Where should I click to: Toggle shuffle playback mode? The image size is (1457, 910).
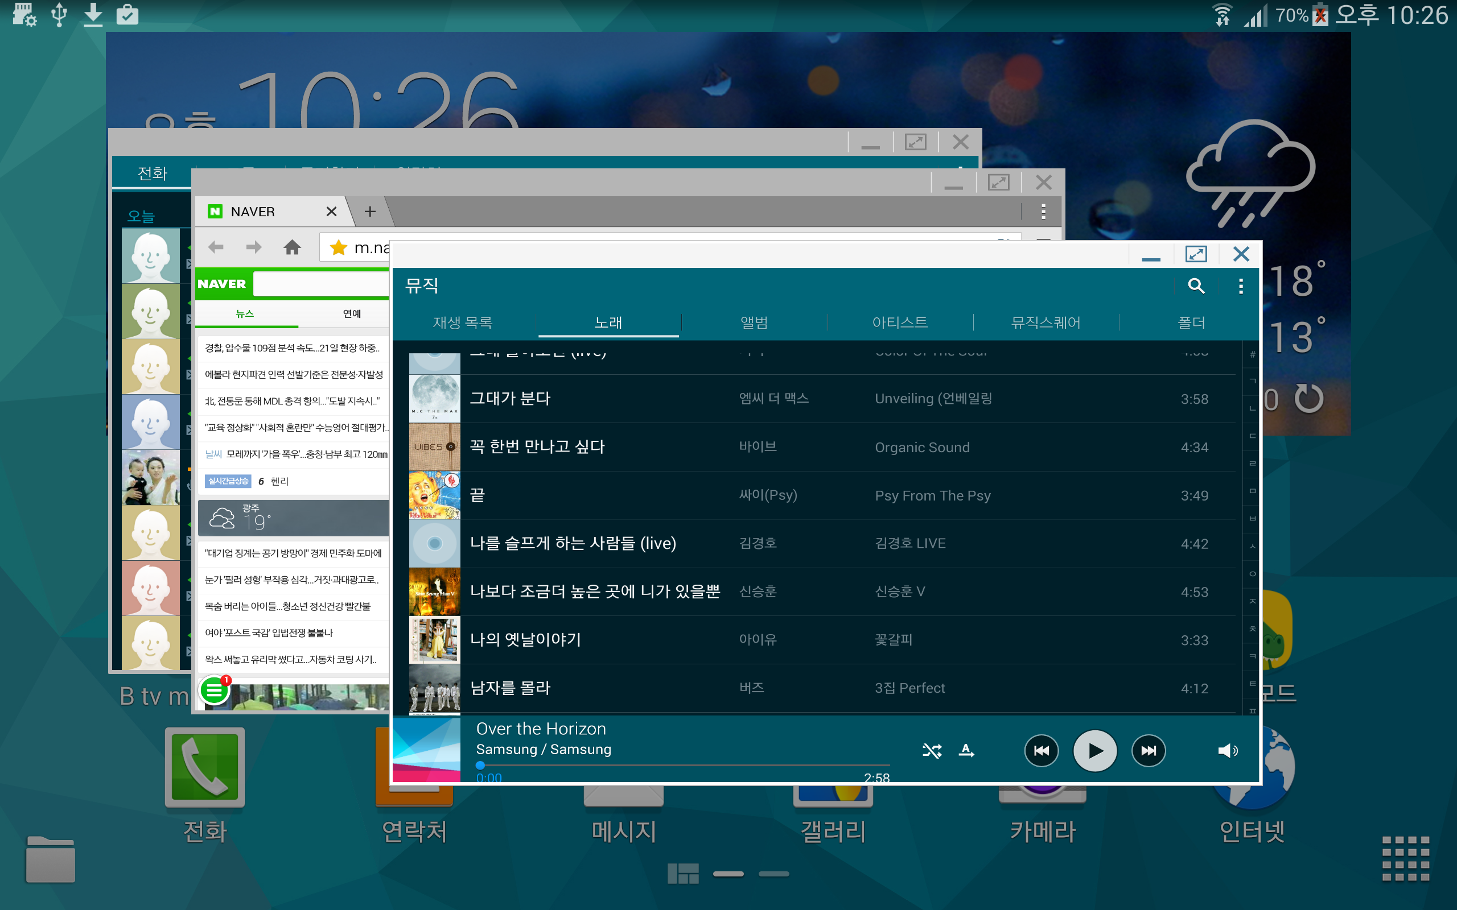pos(931,751)
